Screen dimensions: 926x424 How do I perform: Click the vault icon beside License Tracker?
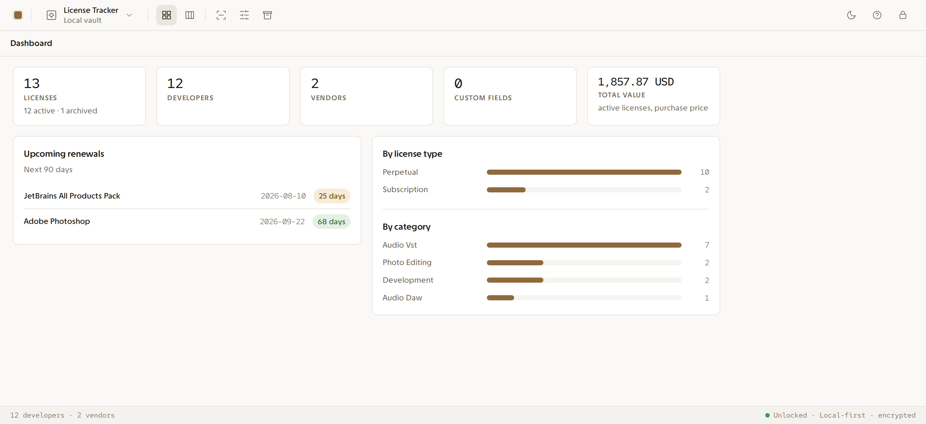click(x=51, y=15)
